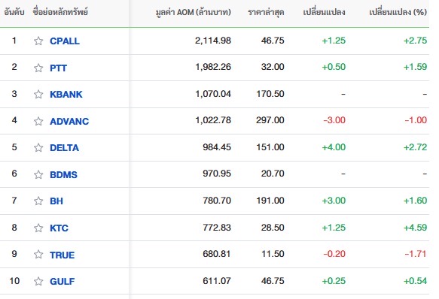
Task: Go to KBANK stock details
Action: (x=66, y=95)
